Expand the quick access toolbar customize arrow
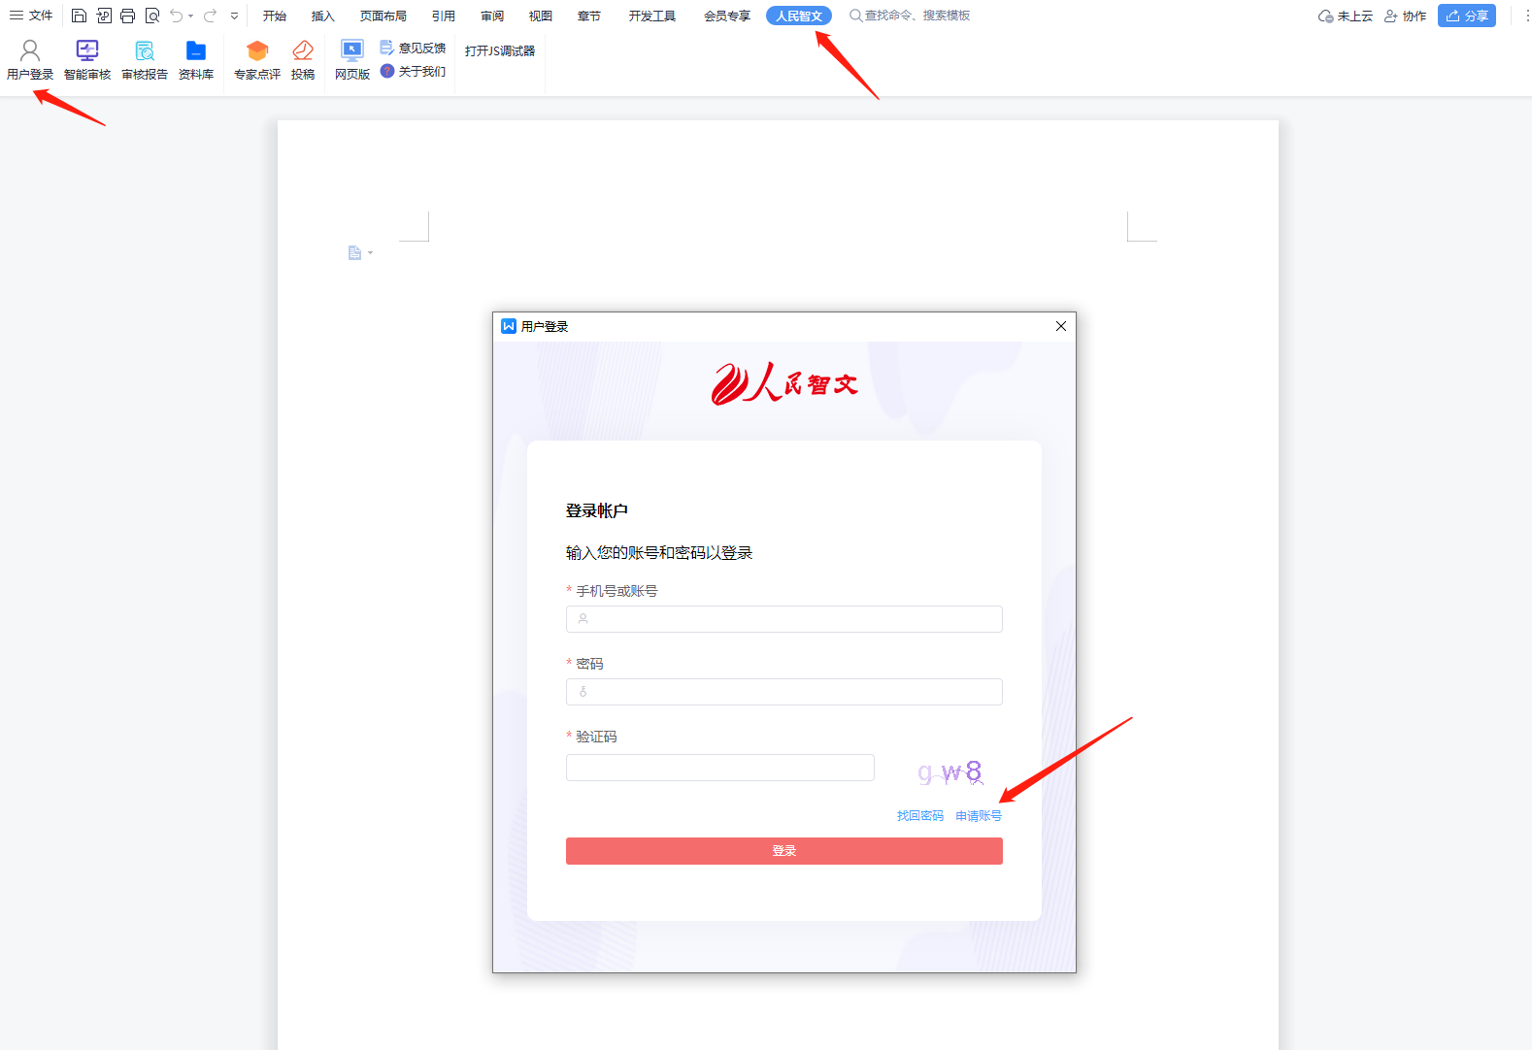This screenshot has width=1532, height=1050. (x=234, y=16)
